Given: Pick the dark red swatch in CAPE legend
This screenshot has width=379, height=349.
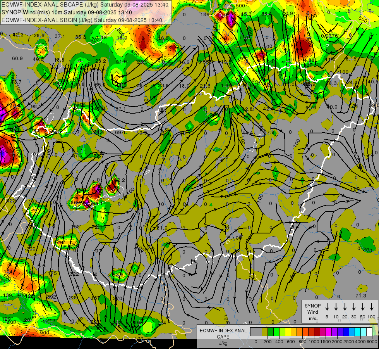Looking at the screenshot, I should 317,332.
